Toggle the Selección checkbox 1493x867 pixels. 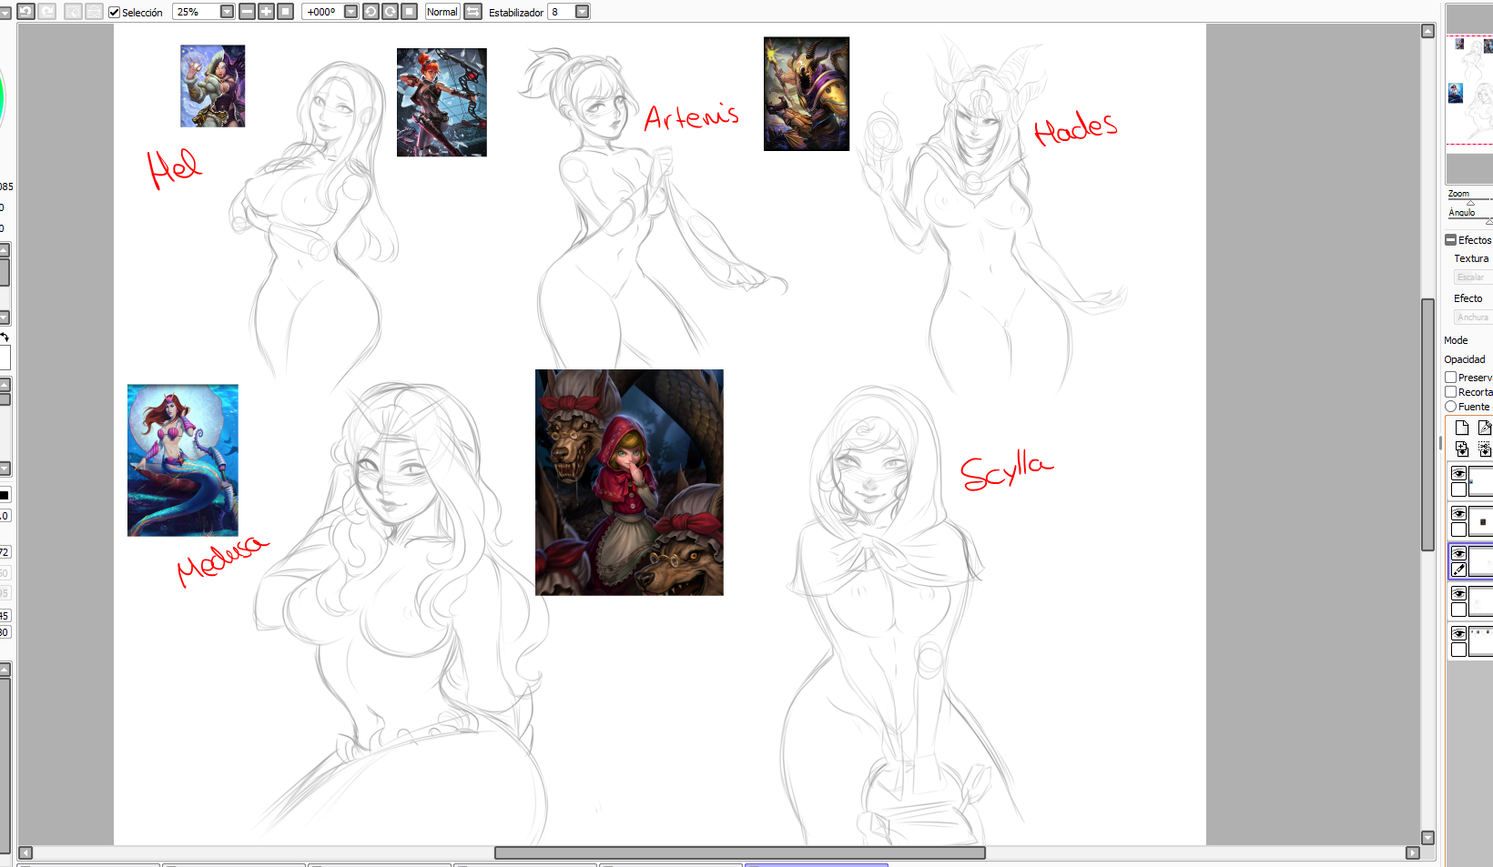coord(115,12)
